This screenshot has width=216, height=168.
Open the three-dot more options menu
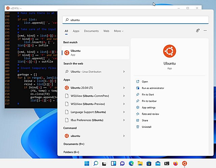click(205, 31)
